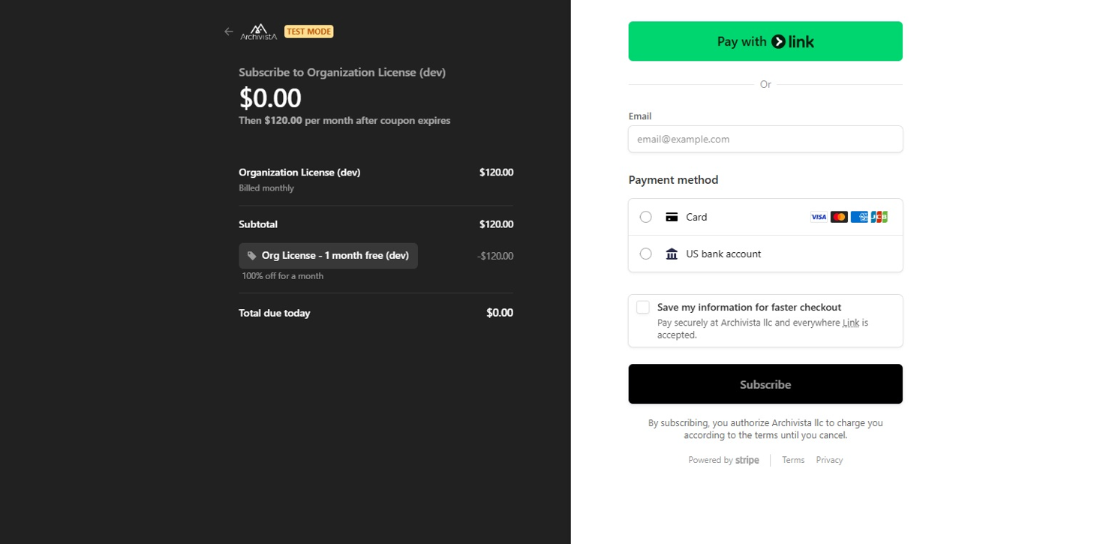Click the bank building icon

(x=672, y=254)
